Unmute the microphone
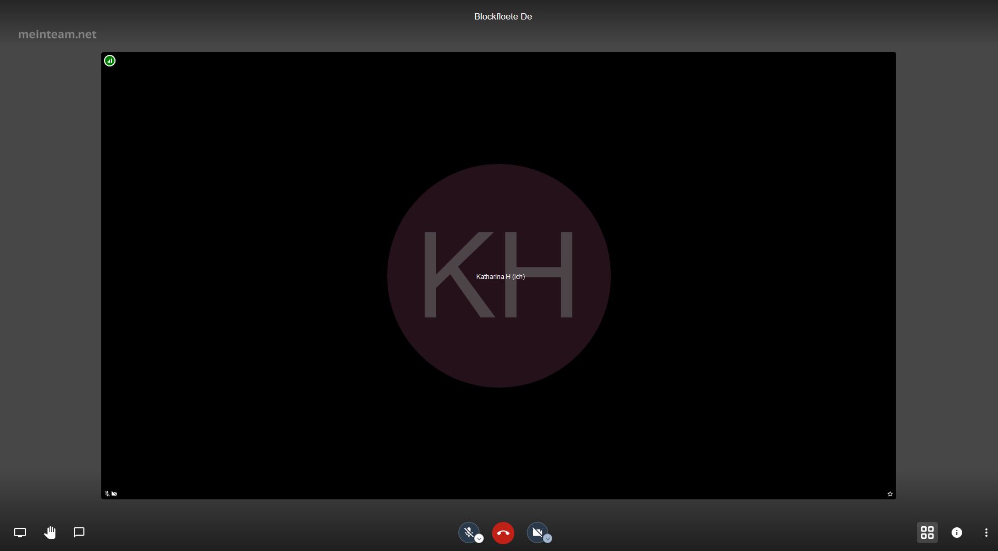 [468, 533]
